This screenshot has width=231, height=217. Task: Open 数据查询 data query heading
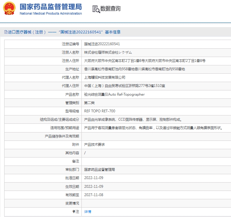(110, 9)
